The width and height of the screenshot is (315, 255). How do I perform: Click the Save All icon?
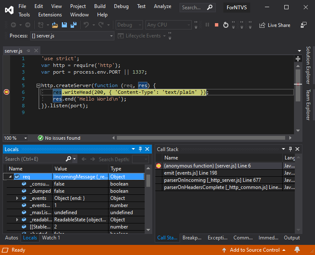point(74,25)
